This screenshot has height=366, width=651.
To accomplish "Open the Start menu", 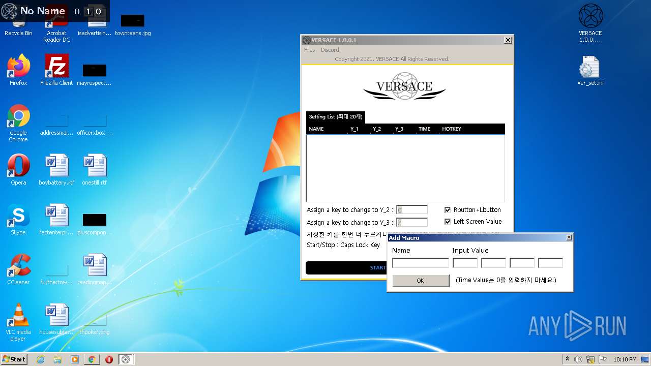I will pos(14,359).
